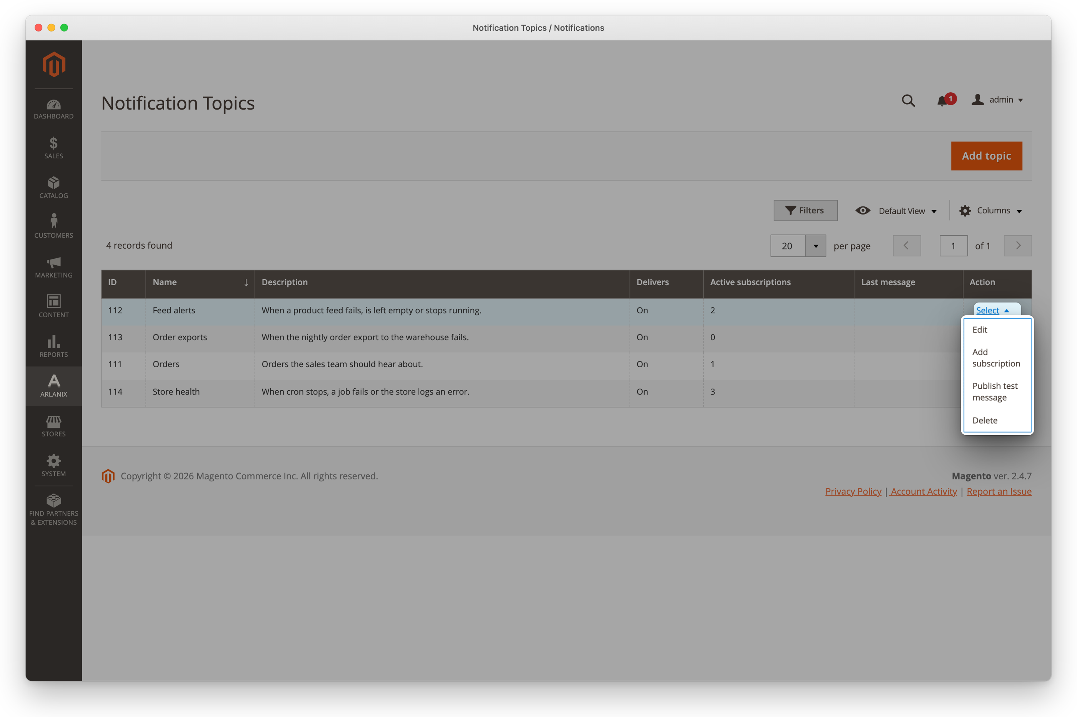Open Find Partners & Extensions
This screenshot has width=1077, height=717.
pyautogui.click(x=53, y=510)
